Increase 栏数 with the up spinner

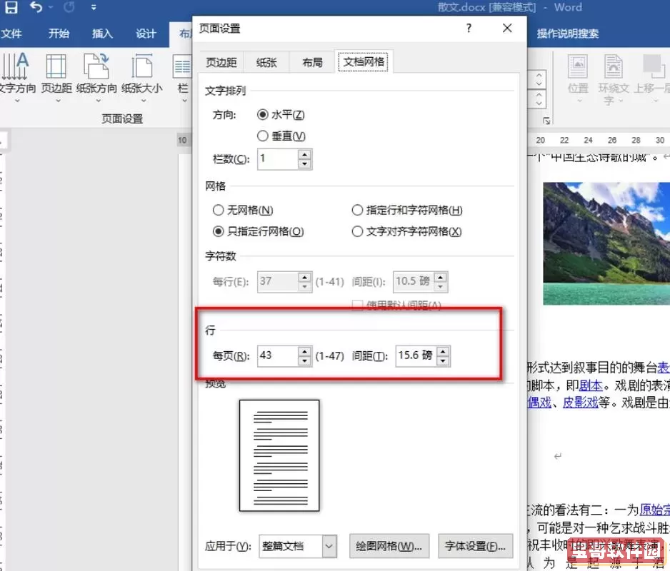pyautogui.click(x=304, y=155)
